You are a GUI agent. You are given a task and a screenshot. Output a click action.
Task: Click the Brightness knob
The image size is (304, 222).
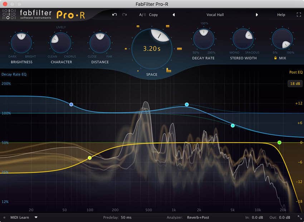(x=21, y=42)
